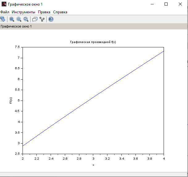Open the Справка menu

(60, 12)
